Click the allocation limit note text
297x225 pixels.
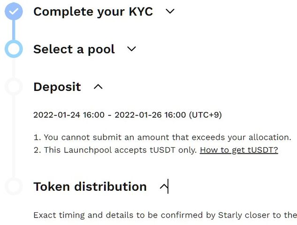(162, 137)
